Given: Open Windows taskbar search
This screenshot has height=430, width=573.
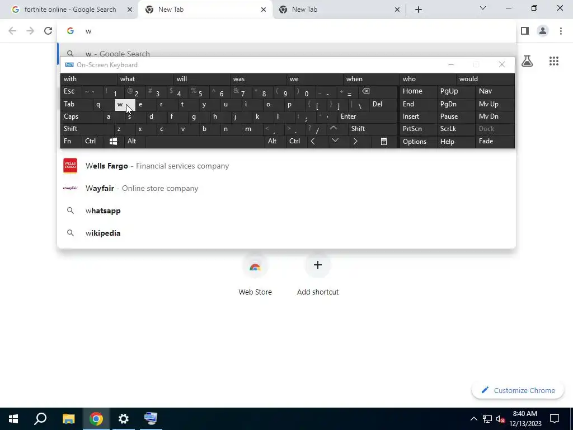Looking at the screenshot, I should 40,419.
